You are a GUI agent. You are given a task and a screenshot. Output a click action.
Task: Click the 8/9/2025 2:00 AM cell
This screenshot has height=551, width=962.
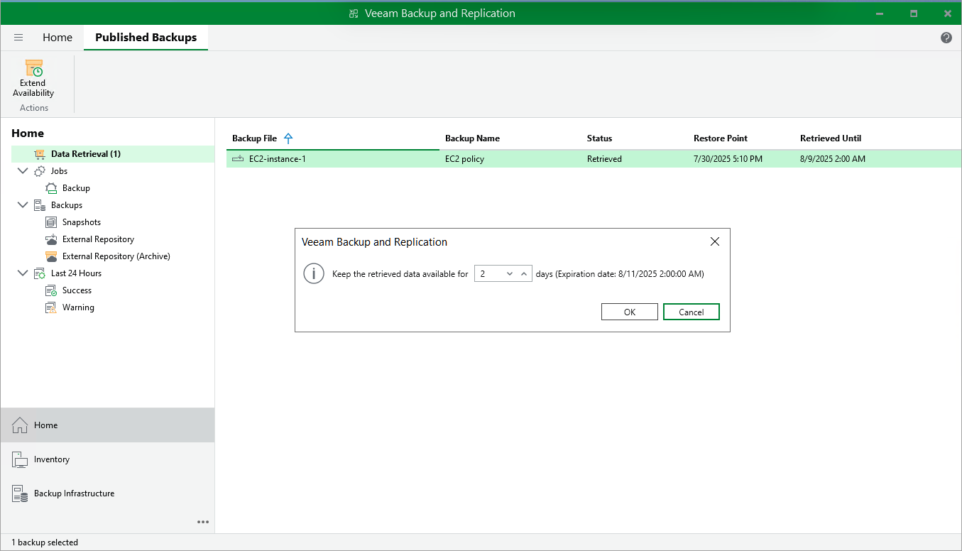[x=833, y=159]
